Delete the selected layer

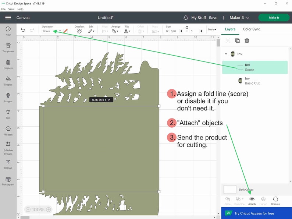[x=247, y=40]
